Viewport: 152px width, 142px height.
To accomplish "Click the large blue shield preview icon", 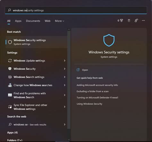I will tap(109, 40).
